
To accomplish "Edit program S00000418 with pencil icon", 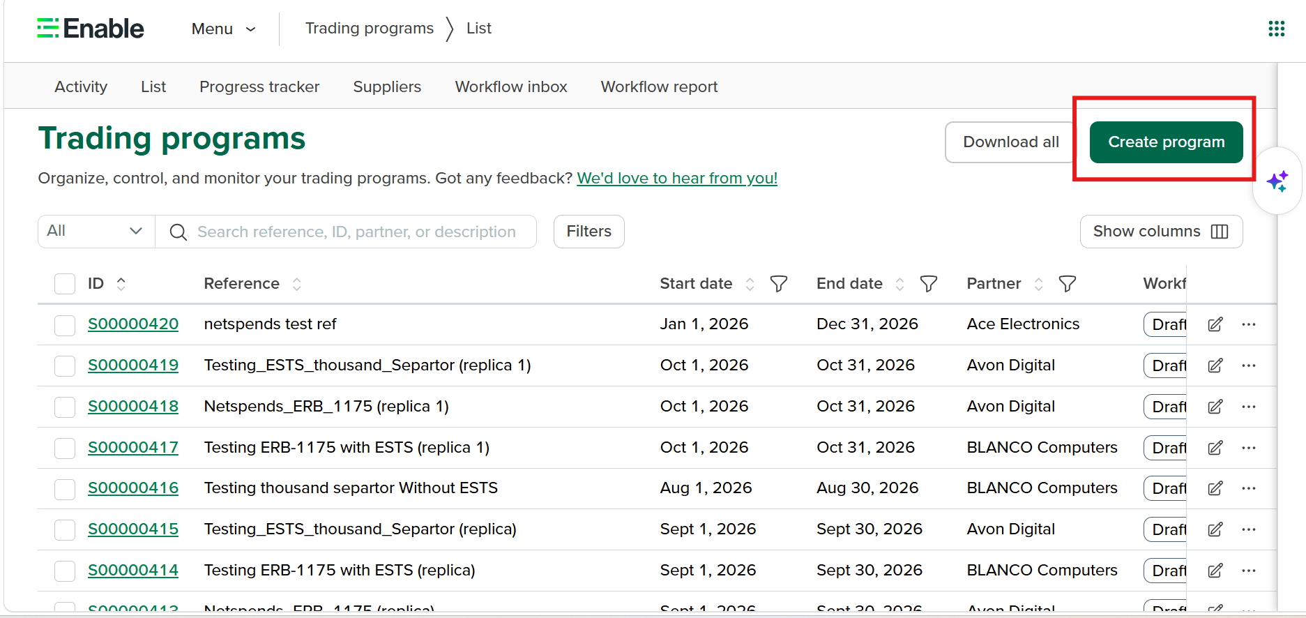I will pyautogui.click(x=1215, y=407).
